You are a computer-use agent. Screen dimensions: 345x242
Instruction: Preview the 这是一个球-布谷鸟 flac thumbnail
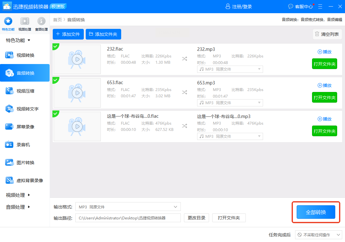77,126
